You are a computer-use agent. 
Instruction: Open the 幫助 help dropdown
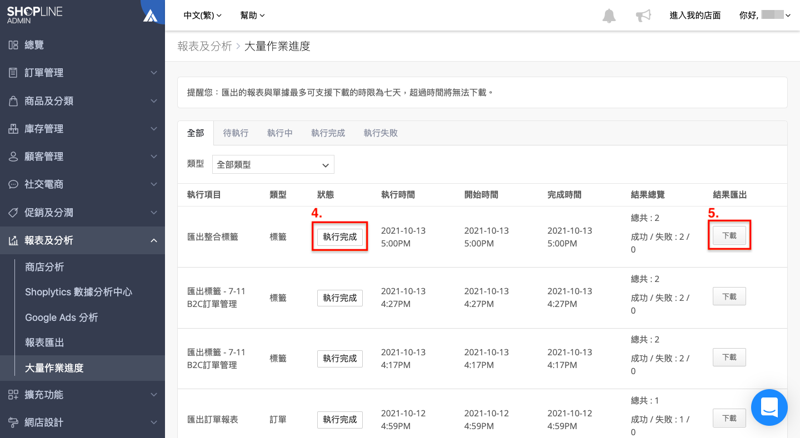[x=253, y=16]
